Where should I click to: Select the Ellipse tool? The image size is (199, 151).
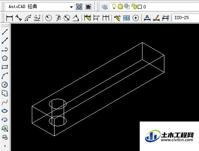pos(5,111)
